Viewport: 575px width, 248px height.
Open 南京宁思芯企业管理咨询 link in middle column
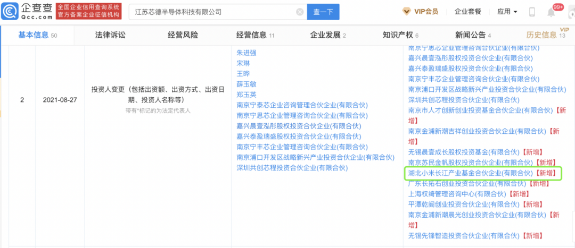(302, 116)
